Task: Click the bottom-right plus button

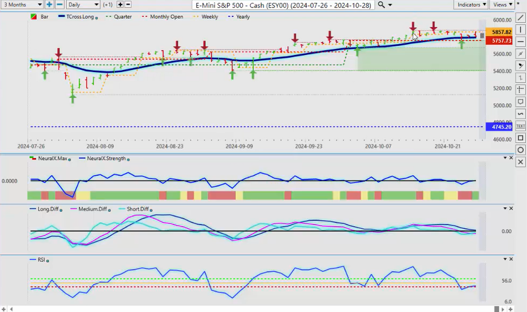Action: [x=510, y=309]
